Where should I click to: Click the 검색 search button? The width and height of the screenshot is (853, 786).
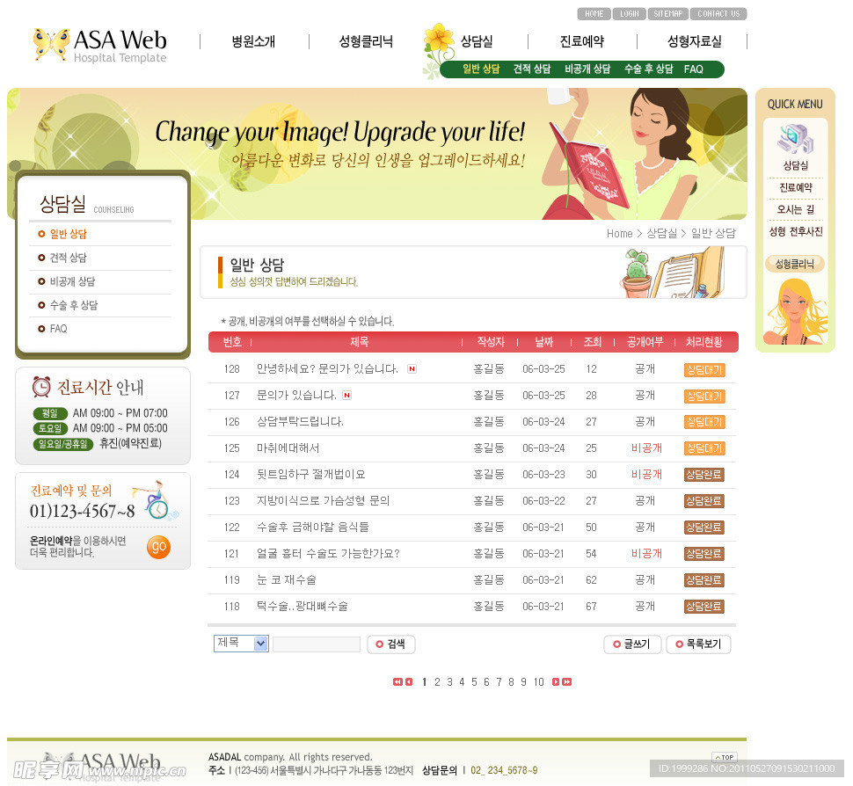coord(391,644)
